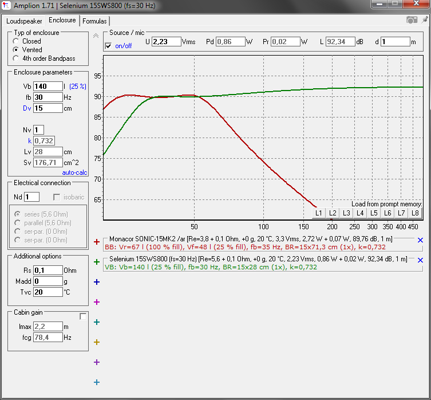Click the Lv vent length field
Image resolution: width=431 pixels, height=400 pixels.
[48, 152]
